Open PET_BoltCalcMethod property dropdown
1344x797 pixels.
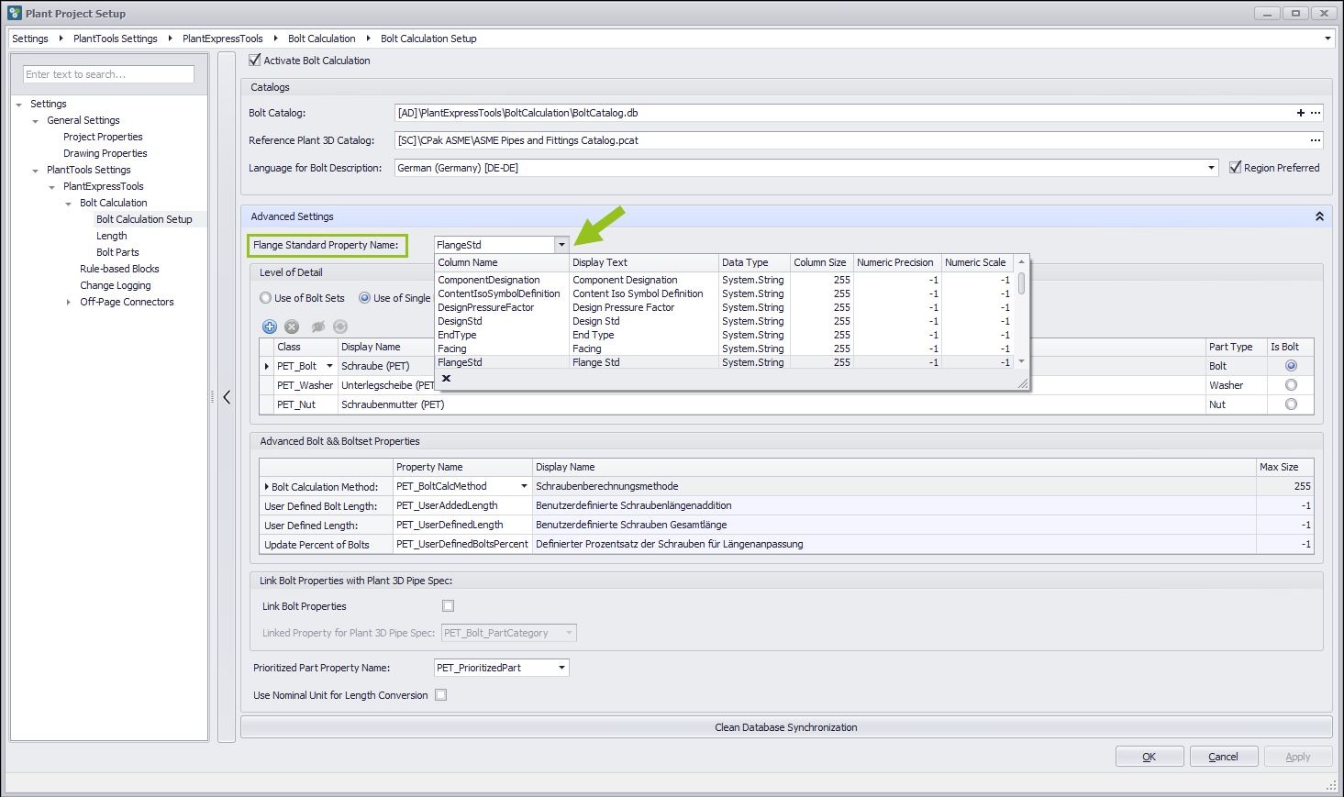(524, 486)
